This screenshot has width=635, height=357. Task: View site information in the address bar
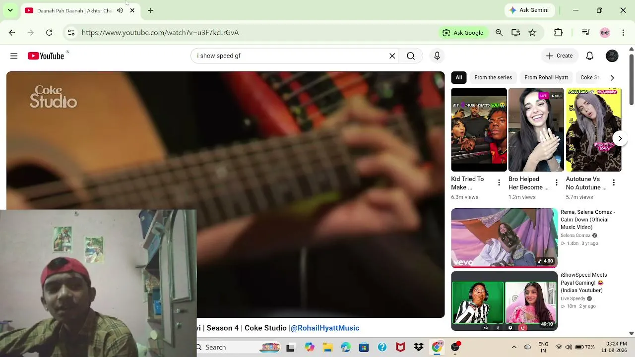point(71,33)
